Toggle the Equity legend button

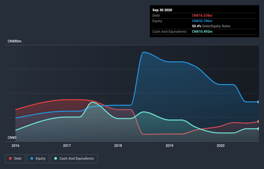coord(38,159)
